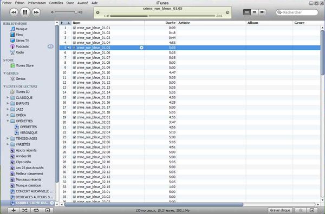Expand the JAZZ playlist folder
The image size is (325, 214).
pos(8,109)
